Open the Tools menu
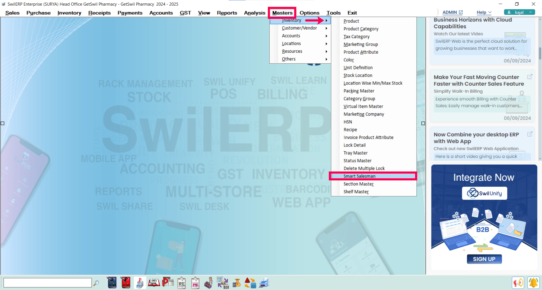Image resolution: width=542 pixels, height=290 pixels. [x=333, y=13]
